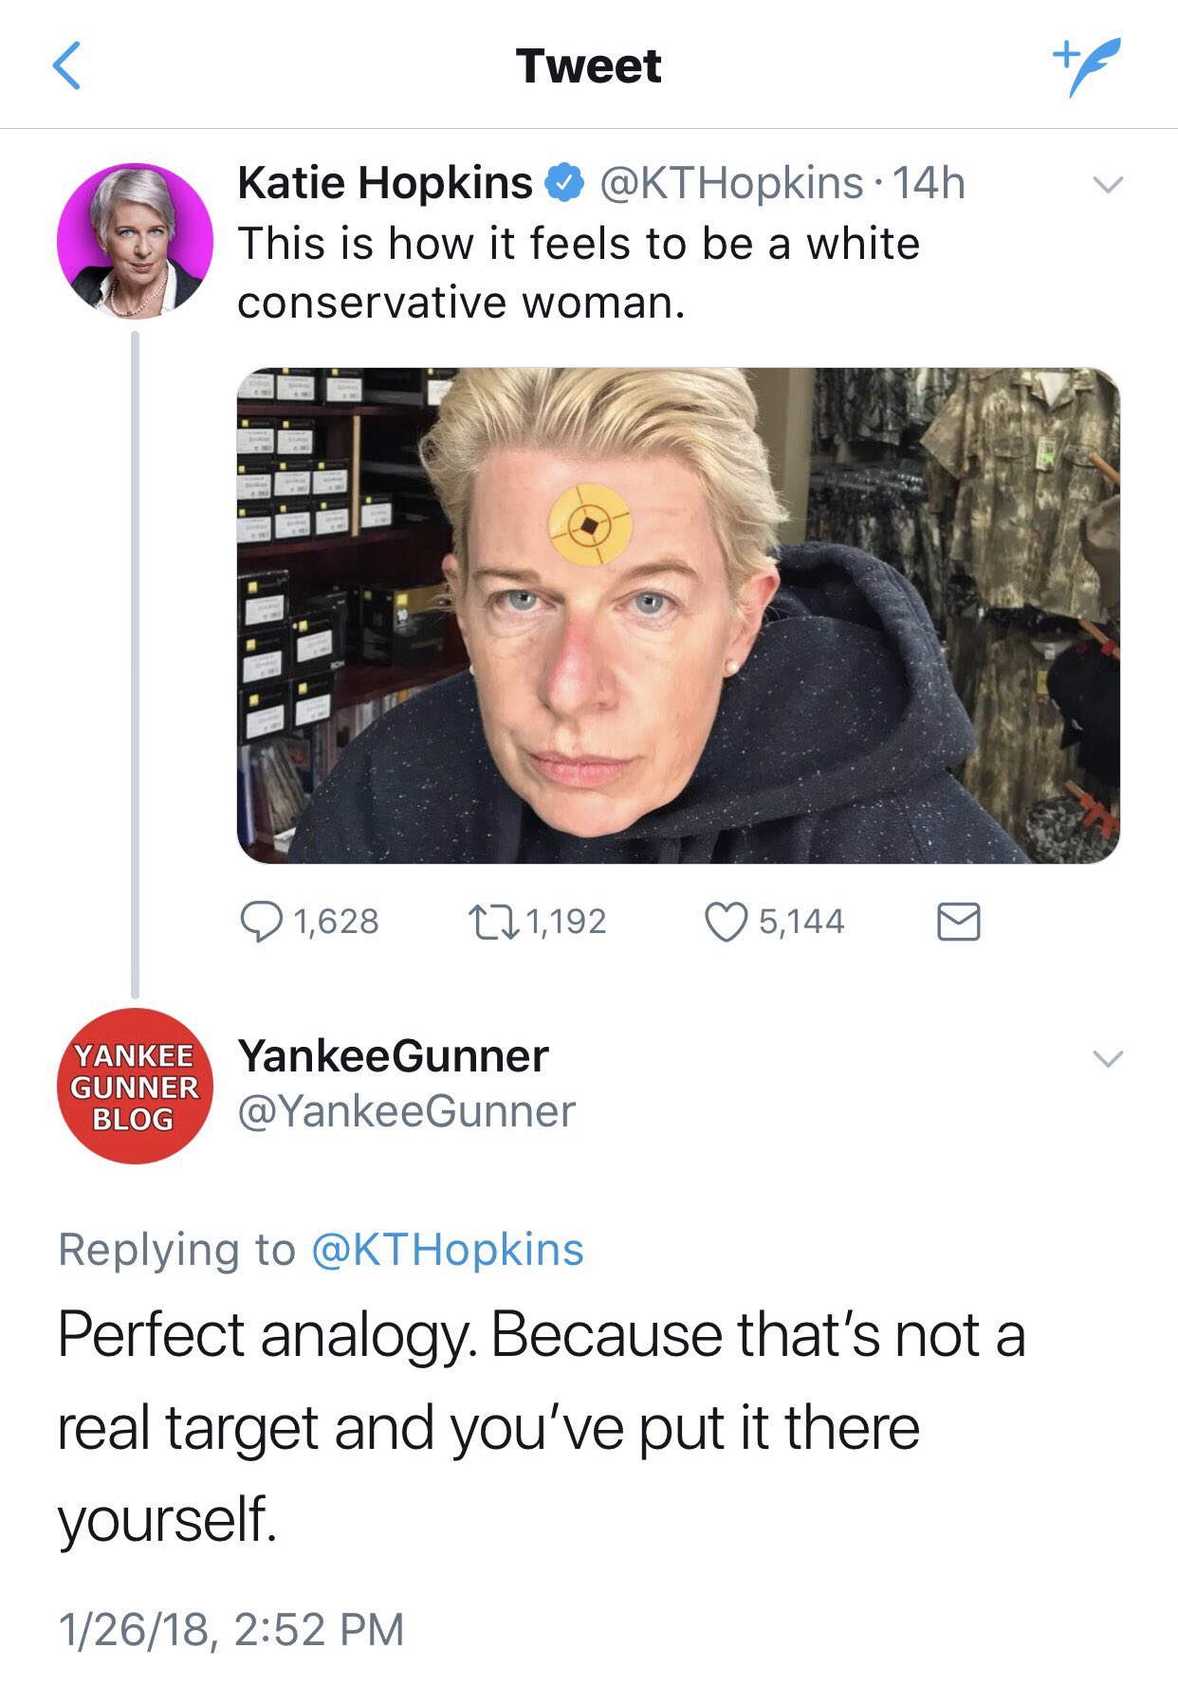Open the attached photo in the tweet
Image resolution: width=1178 pixels, height=1684 pixels.
[x=678, y=615]
